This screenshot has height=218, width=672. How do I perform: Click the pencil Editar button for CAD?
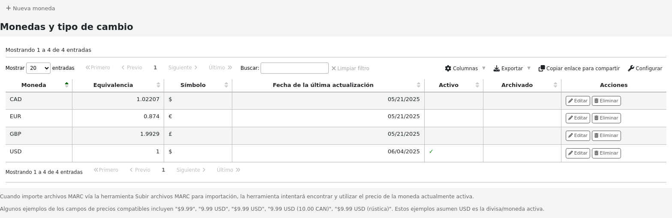(x=577, y=101)
